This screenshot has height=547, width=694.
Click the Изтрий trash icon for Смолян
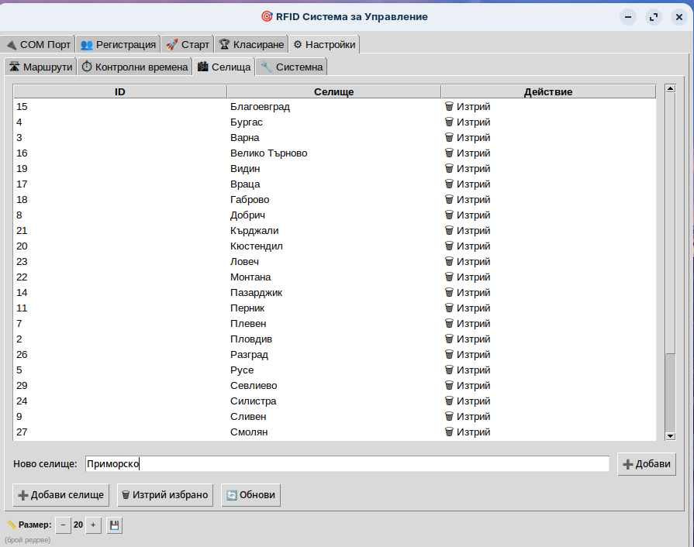(x=449, y=432)
